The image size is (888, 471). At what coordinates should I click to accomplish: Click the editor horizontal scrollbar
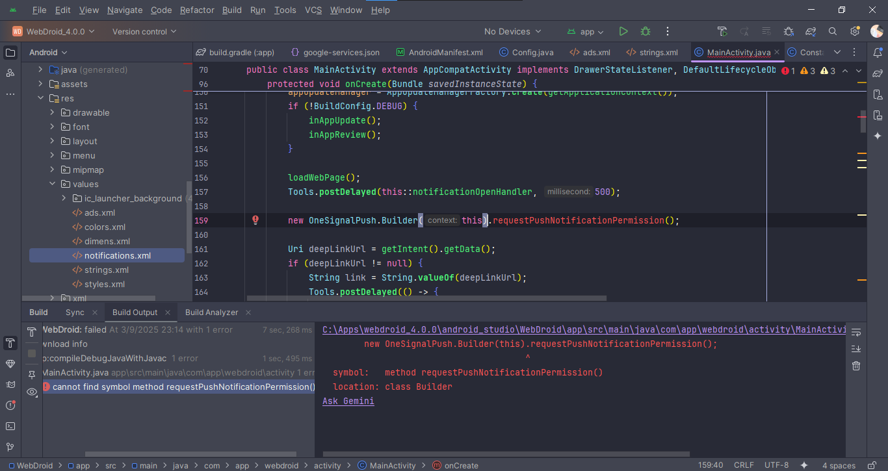coord(426,299)
